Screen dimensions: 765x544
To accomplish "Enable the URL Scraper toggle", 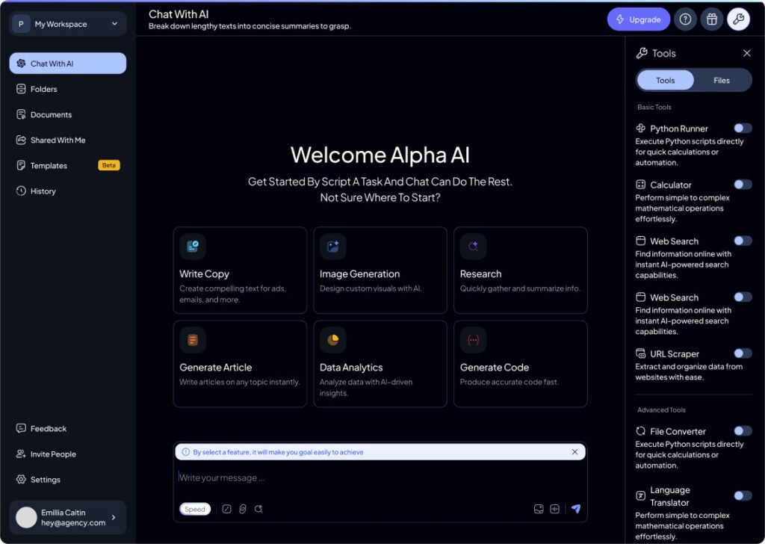I will pyautogui.click(x=743, y=353).
